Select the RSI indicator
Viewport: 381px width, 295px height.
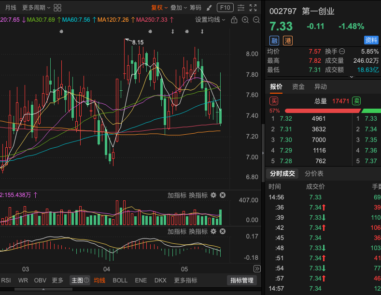[6, 281]
